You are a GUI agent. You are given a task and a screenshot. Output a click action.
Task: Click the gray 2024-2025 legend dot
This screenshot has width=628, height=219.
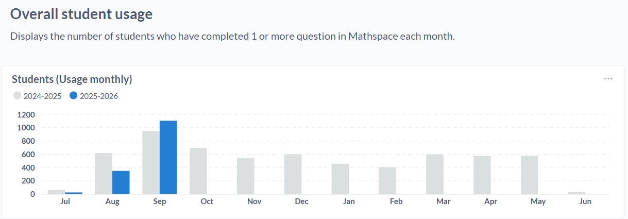point(18,96)
